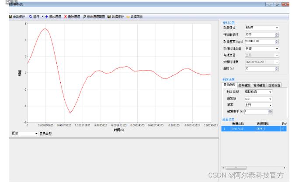Open the arrow next to 运行

click(42, 17)
